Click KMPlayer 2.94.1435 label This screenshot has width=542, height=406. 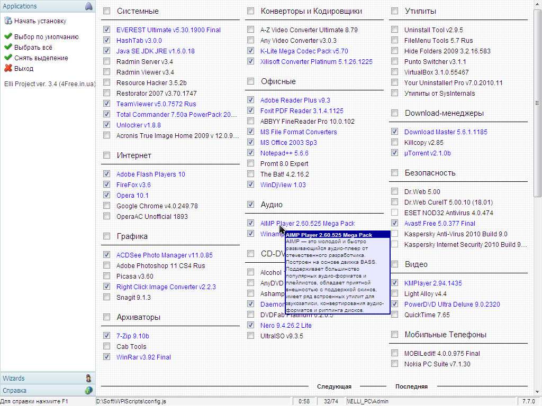coord(433,283)
